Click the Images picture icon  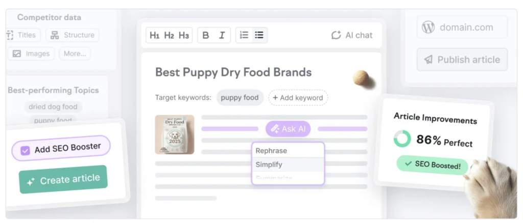coord(17,53)
